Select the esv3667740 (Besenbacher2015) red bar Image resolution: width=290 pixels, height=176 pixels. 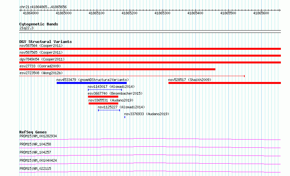(x=103, y=97)
